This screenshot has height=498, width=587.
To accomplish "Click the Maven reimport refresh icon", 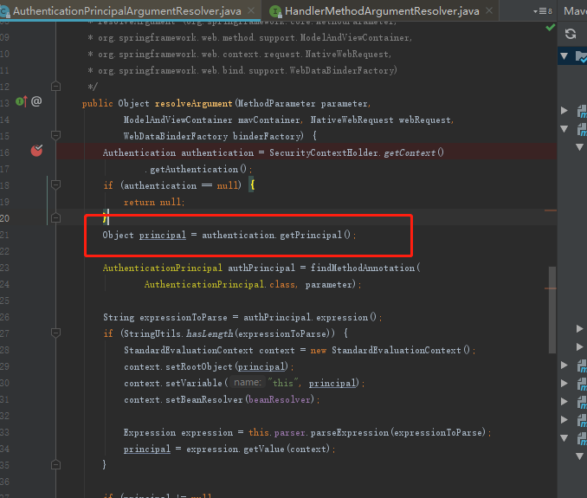I will click(x=571, y=34).
